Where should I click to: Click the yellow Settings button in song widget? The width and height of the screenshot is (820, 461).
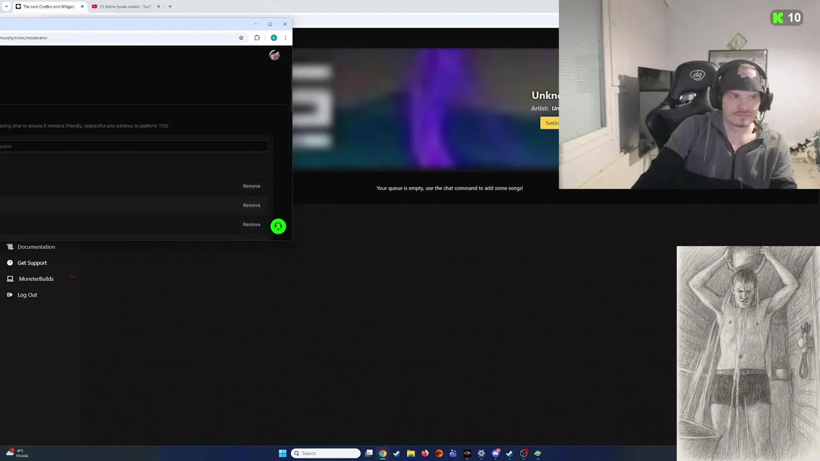[550, 123]
